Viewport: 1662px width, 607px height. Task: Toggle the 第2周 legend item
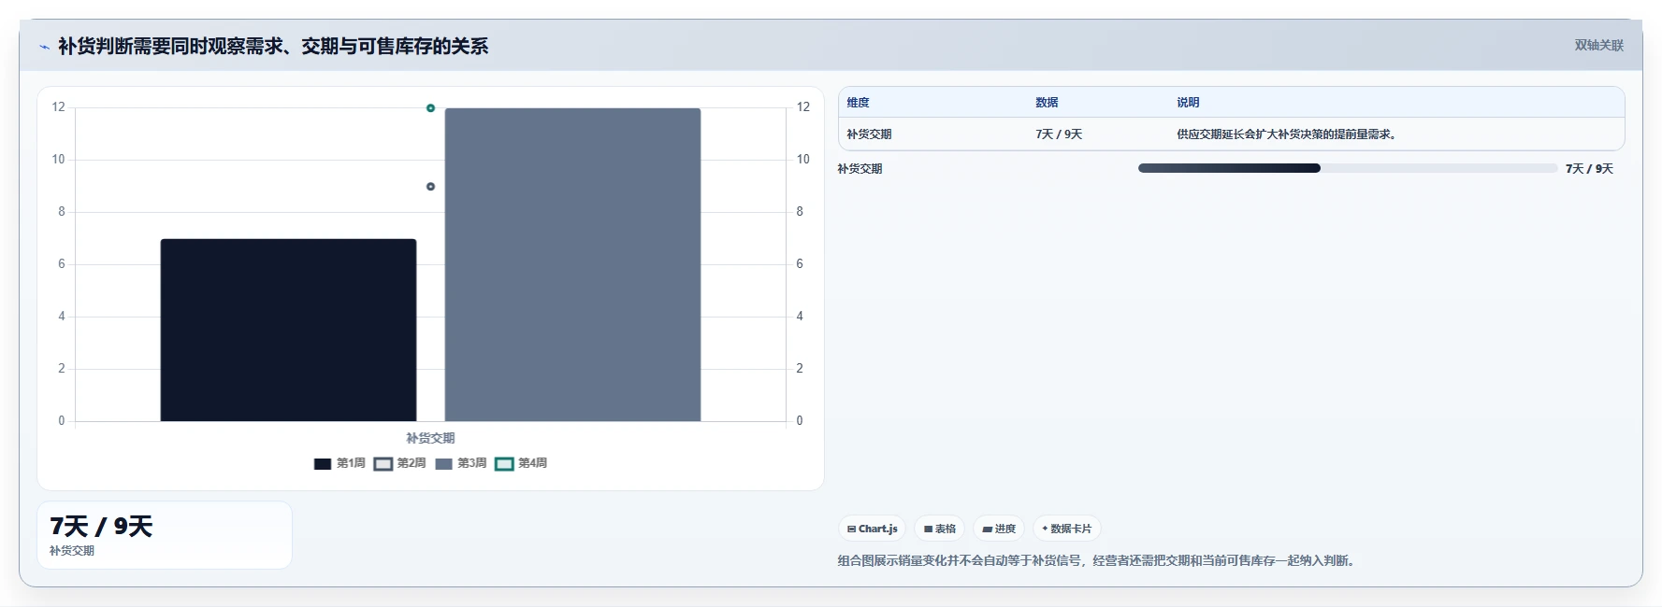pyautogui.click(x=400, y=463)
